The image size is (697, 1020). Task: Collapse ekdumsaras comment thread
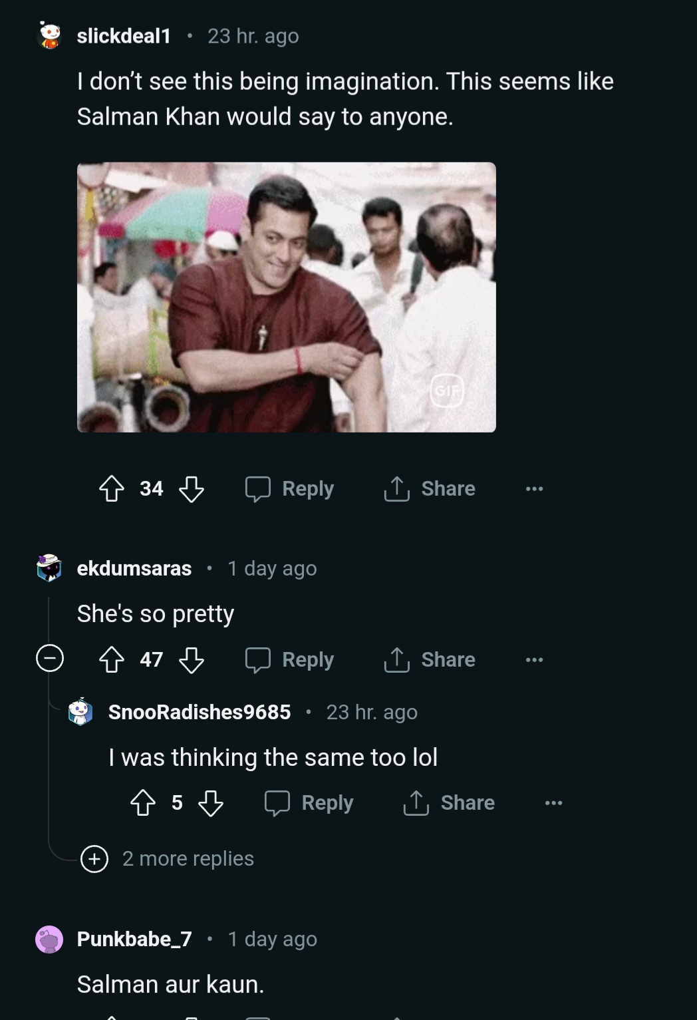pyautogui.click(x=50, y=659)
